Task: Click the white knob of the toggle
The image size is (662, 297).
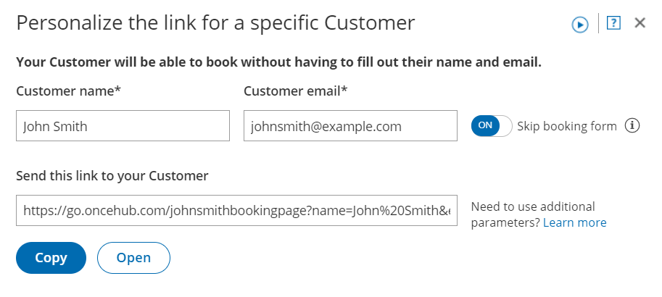Action: point(503,126)
